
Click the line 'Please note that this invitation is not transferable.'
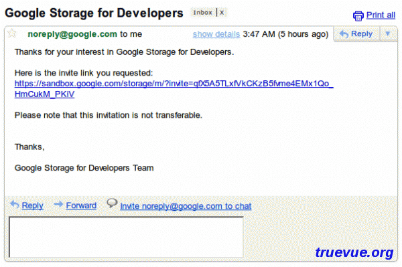(x=109, y=115)
